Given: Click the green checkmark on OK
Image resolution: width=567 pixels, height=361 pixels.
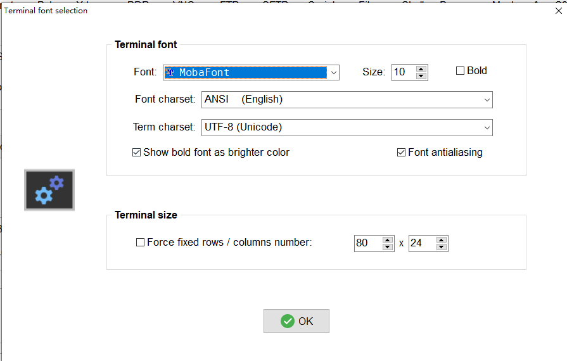Looking at the screenshot, I should 288,321.
